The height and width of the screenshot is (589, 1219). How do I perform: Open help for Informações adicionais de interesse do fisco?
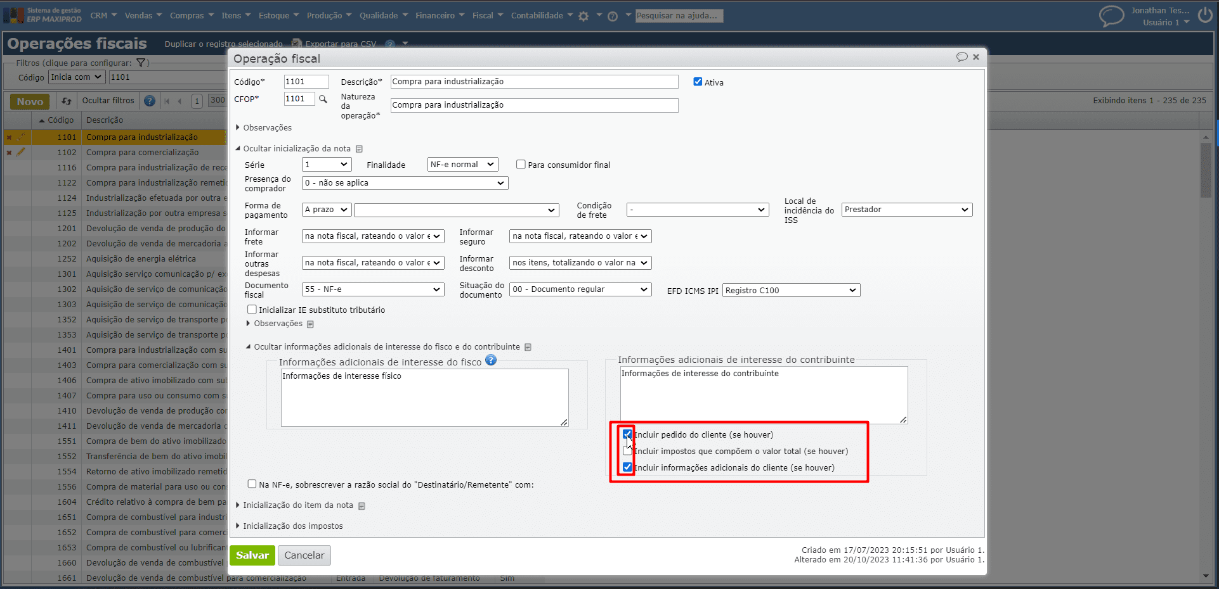[x=491, y=360]
